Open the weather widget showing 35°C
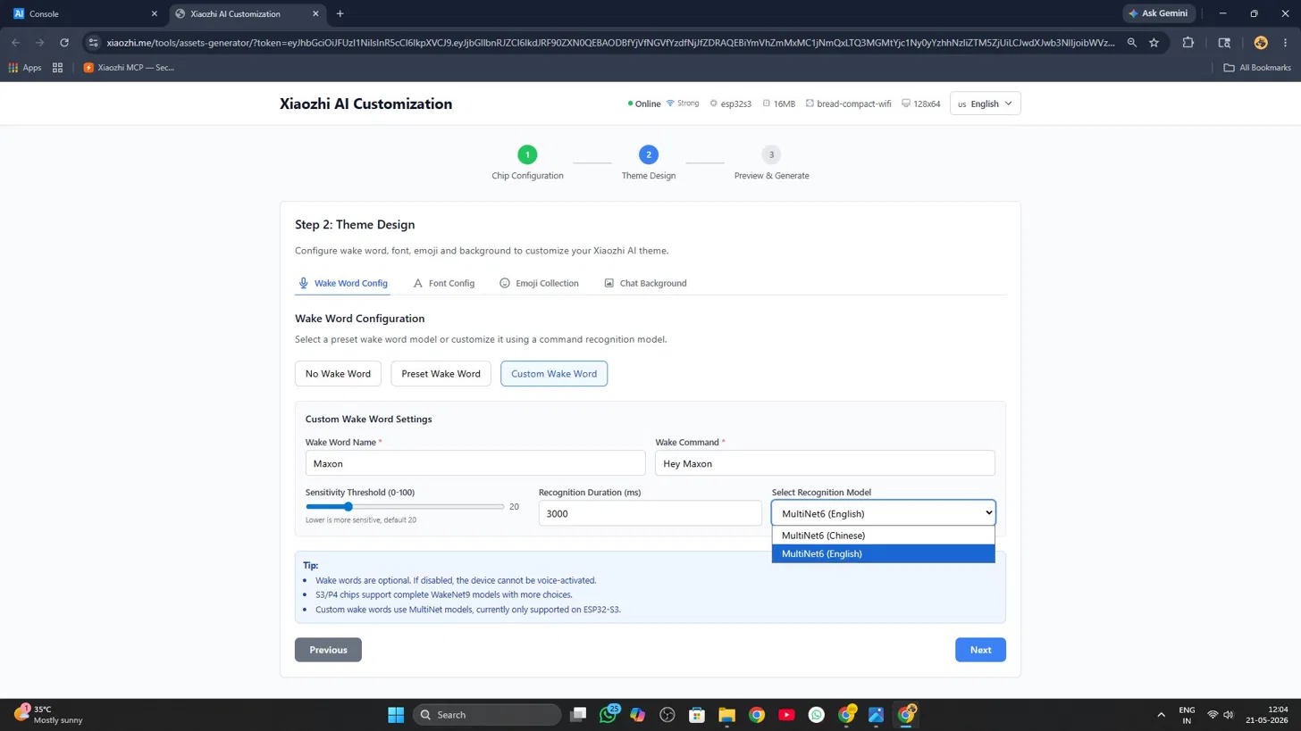The width and height of the screenshot is (1301, 731). 49,714
